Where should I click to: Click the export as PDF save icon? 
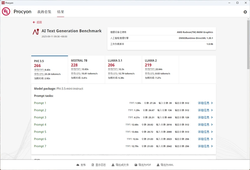pos(136,165)
